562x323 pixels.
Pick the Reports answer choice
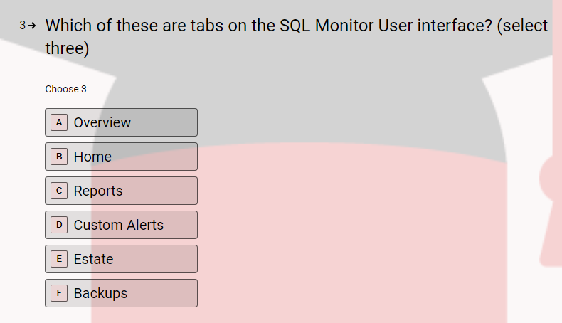point(121,191)
